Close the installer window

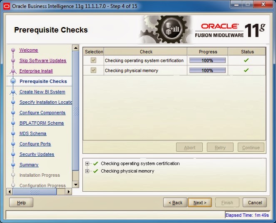(263, 4)
